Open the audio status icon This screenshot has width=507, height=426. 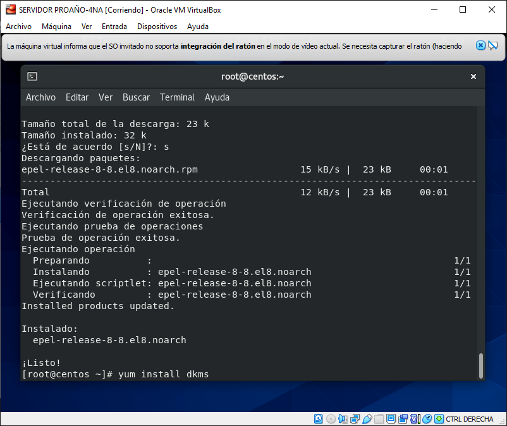343,419
